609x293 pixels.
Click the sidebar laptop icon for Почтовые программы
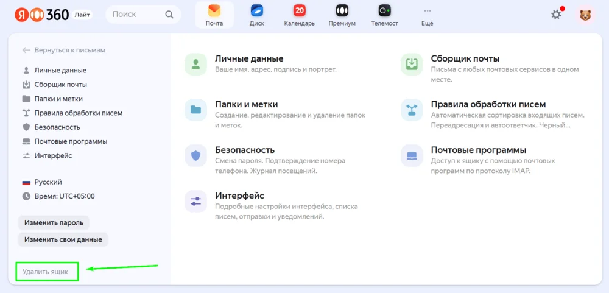tap(26, 141)
